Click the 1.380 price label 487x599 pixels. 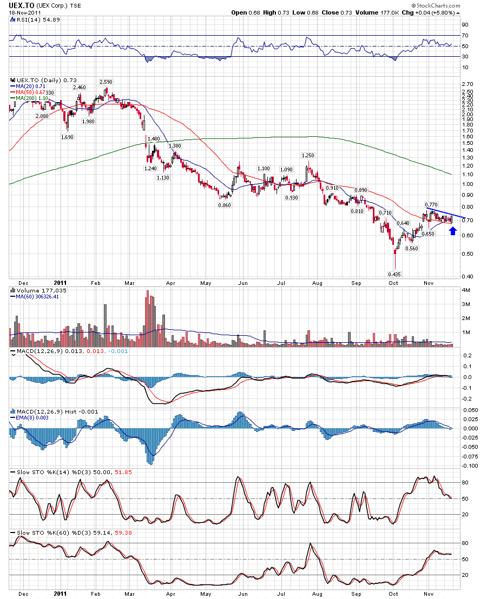point(175,146)
